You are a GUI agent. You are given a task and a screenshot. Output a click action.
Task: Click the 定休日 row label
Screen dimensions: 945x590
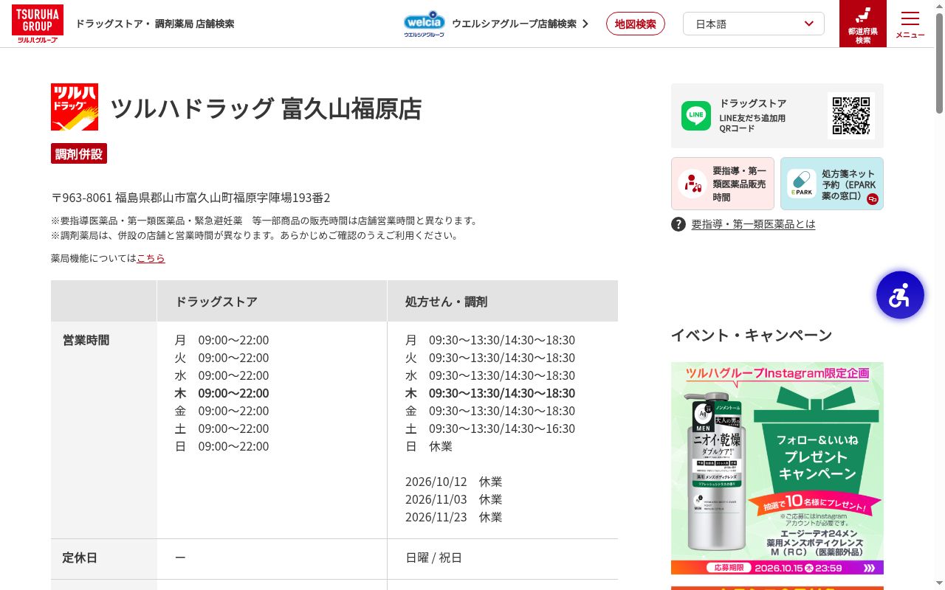80,558
